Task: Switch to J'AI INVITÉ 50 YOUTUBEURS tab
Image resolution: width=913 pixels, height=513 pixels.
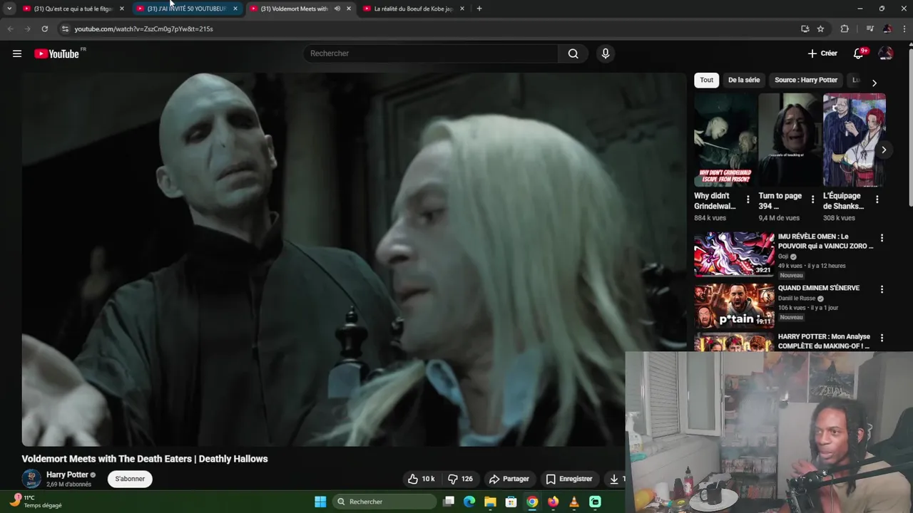Action: [x=186, y=9]
